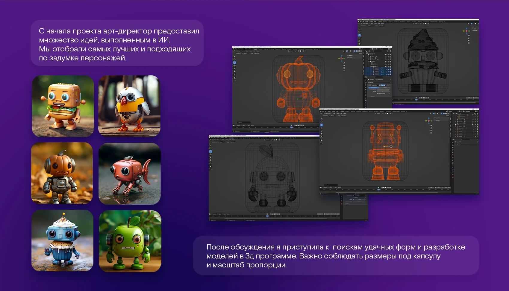
Task: Select the Annotate pencil tool
Action: 234,74
